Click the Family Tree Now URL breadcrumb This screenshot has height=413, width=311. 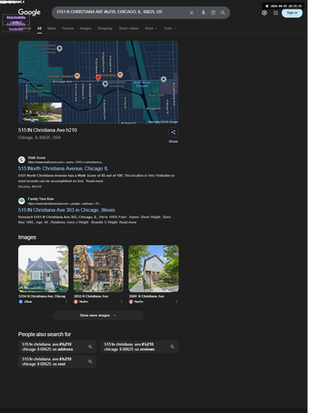pos(65,204)
